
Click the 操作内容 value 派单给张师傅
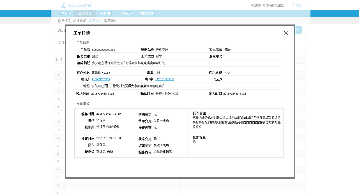[163, 152]
